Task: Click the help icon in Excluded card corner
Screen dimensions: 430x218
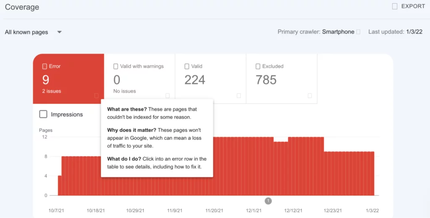Action: [310, 96]
